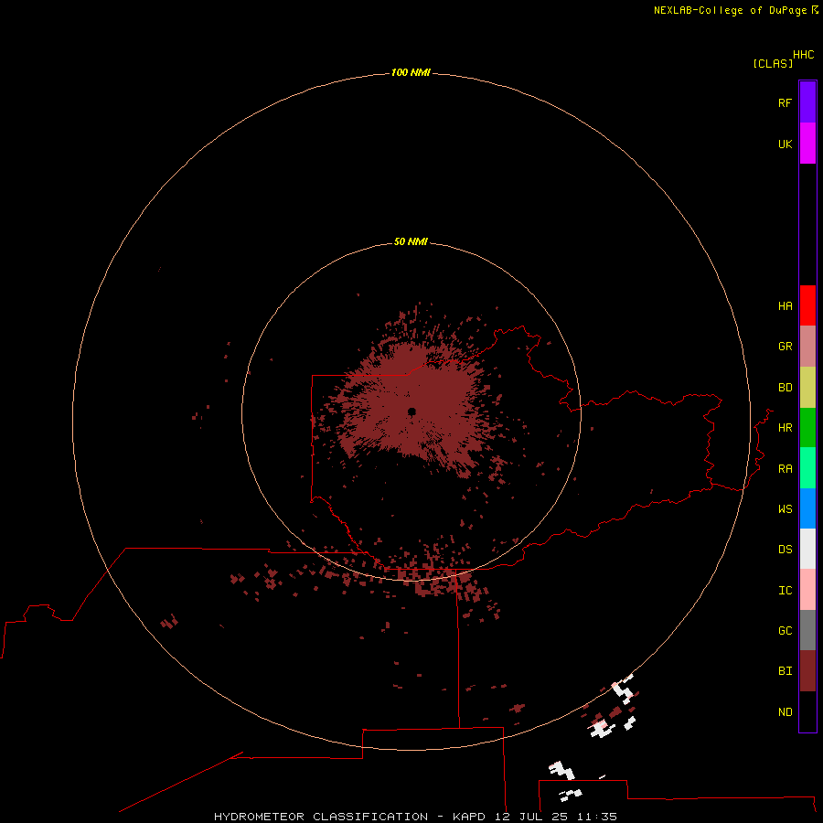Click the HYDROMETEOR CLASSIFICATION title text
The height and width of the screenshot is (823, 823).
pos(321,817)
